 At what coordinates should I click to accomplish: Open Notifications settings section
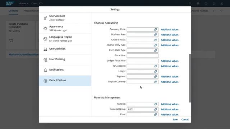65,70
